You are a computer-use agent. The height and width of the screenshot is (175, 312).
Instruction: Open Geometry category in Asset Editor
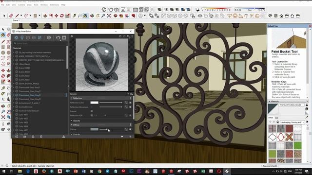point(28,37)
